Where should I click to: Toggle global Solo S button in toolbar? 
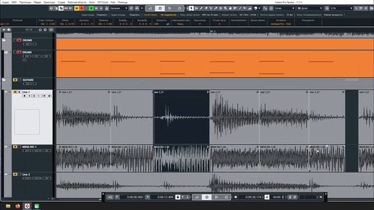pyautogui.click(x=82, y=8)
